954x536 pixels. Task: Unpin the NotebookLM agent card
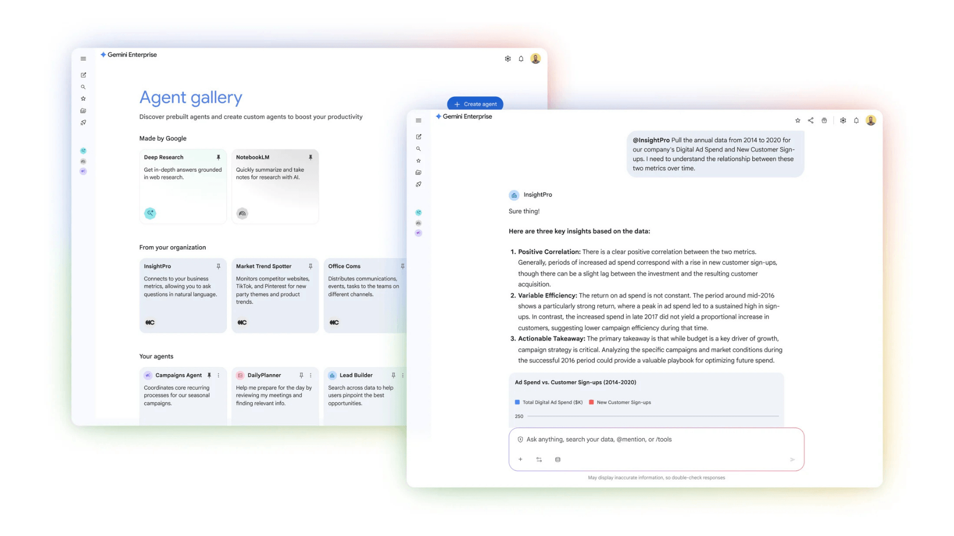(x=311, y=157)
